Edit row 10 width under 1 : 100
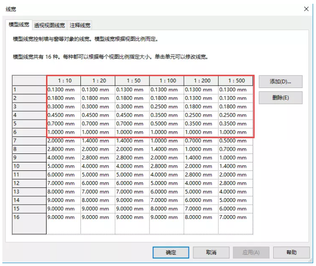This screenshot has width=316, height=266. point(166,166)
